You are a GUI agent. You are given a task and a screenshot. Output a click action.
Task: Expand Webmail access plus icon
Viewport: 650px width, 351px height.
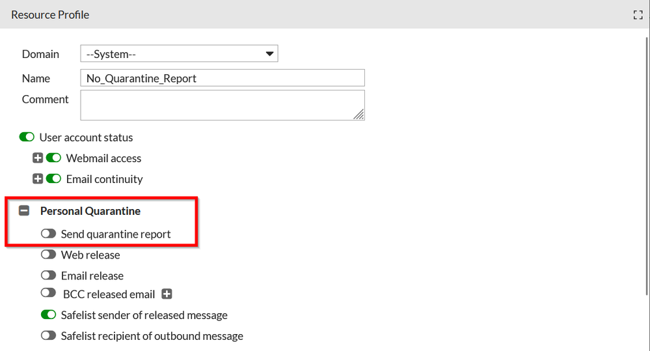[38, 158]
